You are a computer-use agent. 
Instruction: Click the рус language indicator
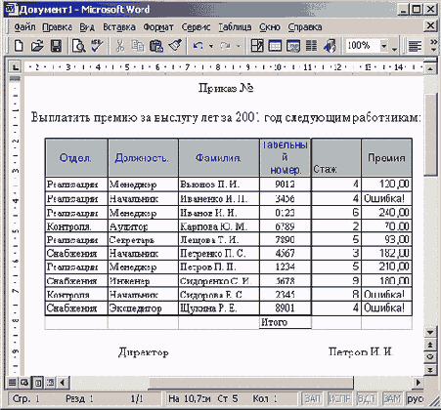[415, 398]
